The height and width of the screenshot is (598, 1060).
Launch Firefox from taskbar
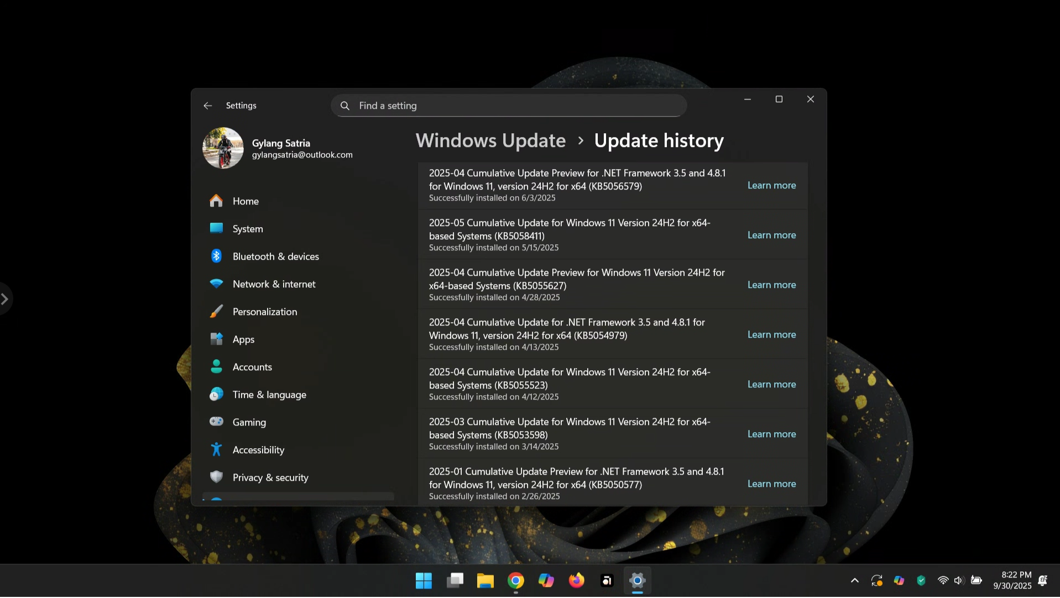click(577, 581)
